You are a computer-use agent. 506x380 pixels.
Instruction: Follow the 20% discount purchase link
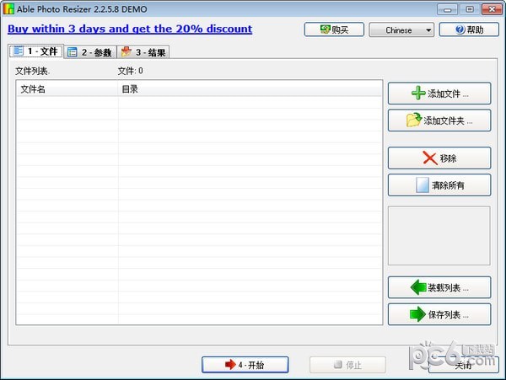coord(130,29)
